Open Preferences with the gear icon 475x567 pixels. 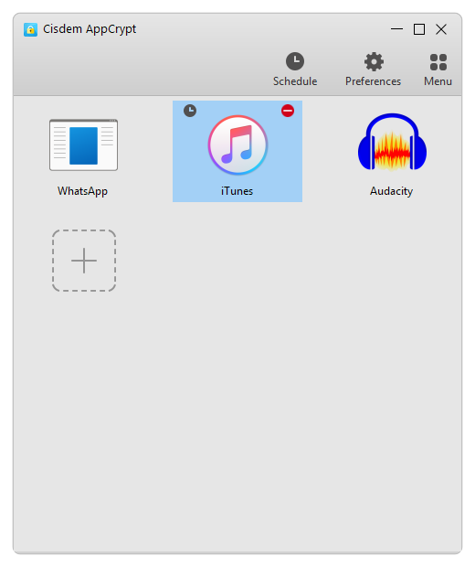(373, 70)
